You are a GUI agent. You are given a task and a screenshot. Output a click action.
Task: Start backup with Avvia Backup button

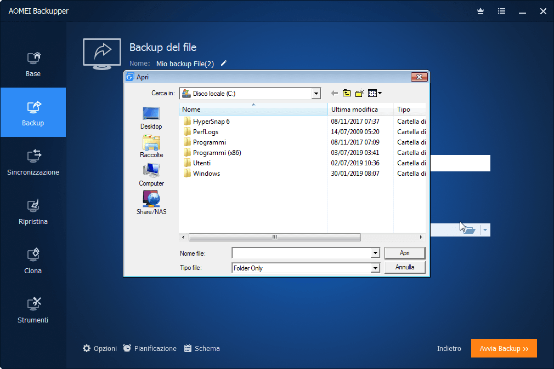tap(504, 349)
